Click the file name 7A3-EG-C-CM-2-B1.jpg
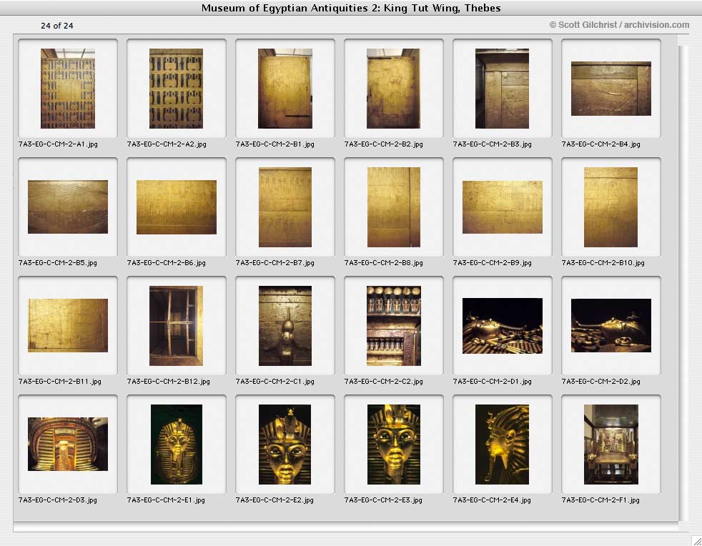The height and width of the screenshot is (546, 702). pyautogui.click(x=275, y=144)
